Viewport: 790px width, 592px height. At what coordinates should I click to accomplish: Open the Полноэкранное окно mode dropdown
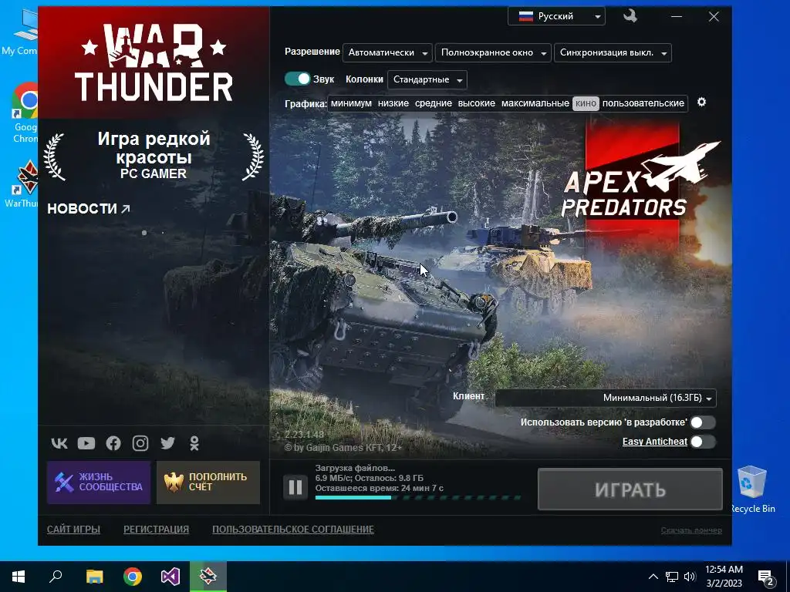(493, 52)
